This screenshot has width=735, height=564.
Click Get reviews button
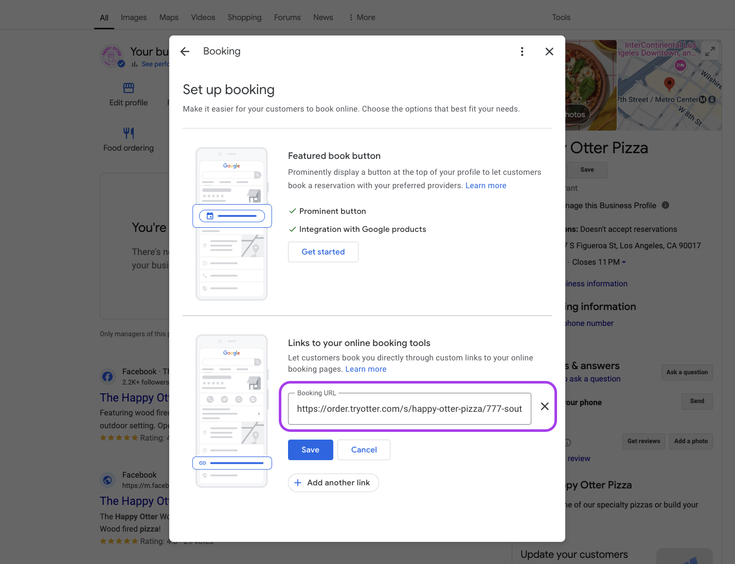(644, 441)
